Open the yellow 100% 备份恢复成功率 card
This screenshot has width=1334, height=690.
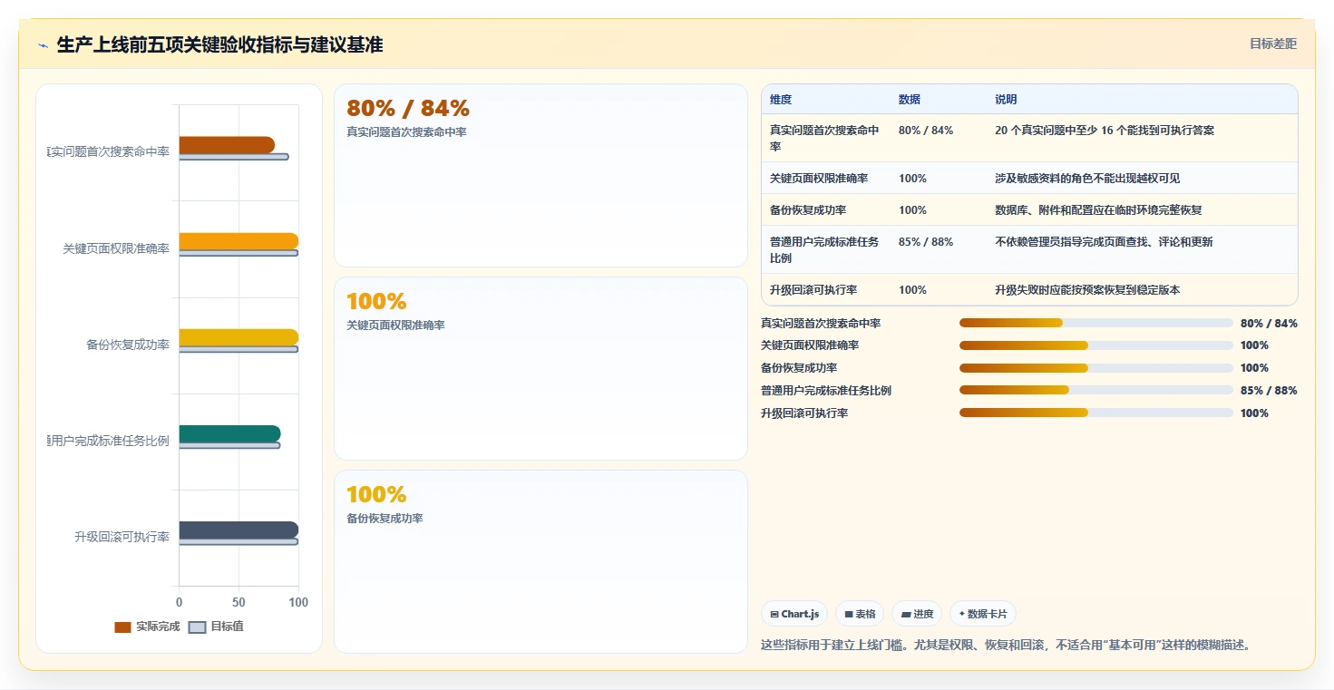tap(540, 562)
